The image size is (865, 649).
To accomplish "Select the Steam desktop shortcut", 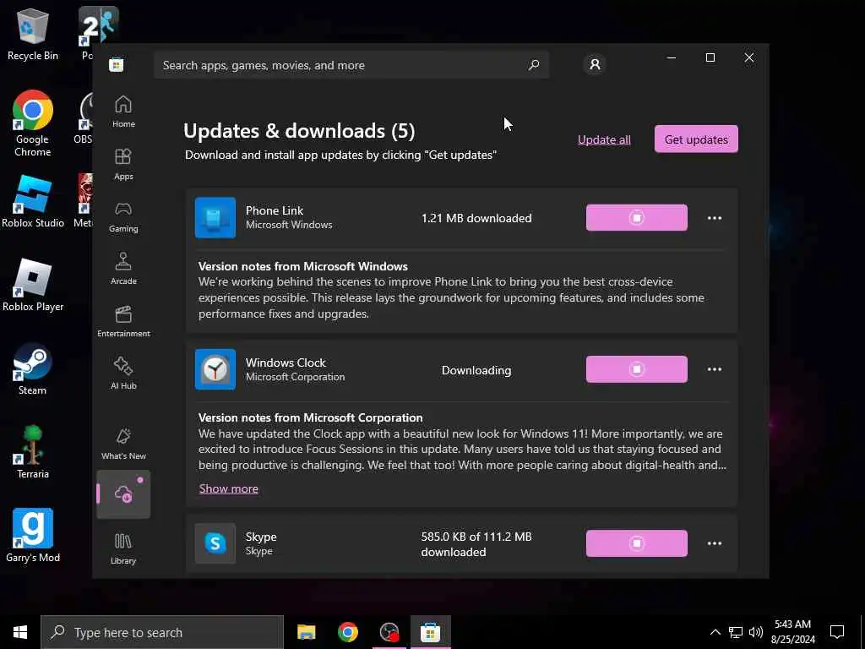I will pyautogui.click(x=33, y=369).
